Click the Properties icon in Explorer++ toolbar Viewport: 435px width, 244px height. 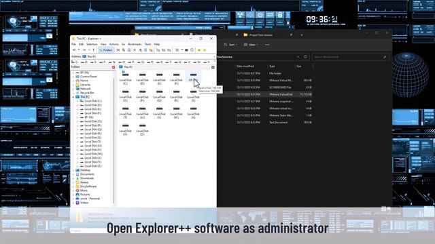145,50
